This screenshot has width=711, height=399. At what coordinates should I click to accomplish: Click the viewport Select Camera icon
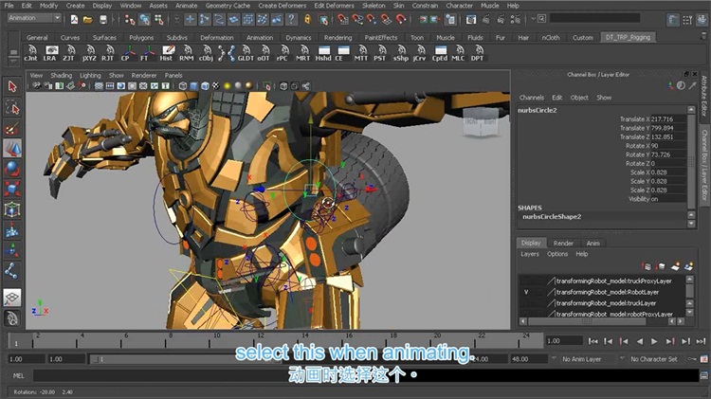[37, 86]
